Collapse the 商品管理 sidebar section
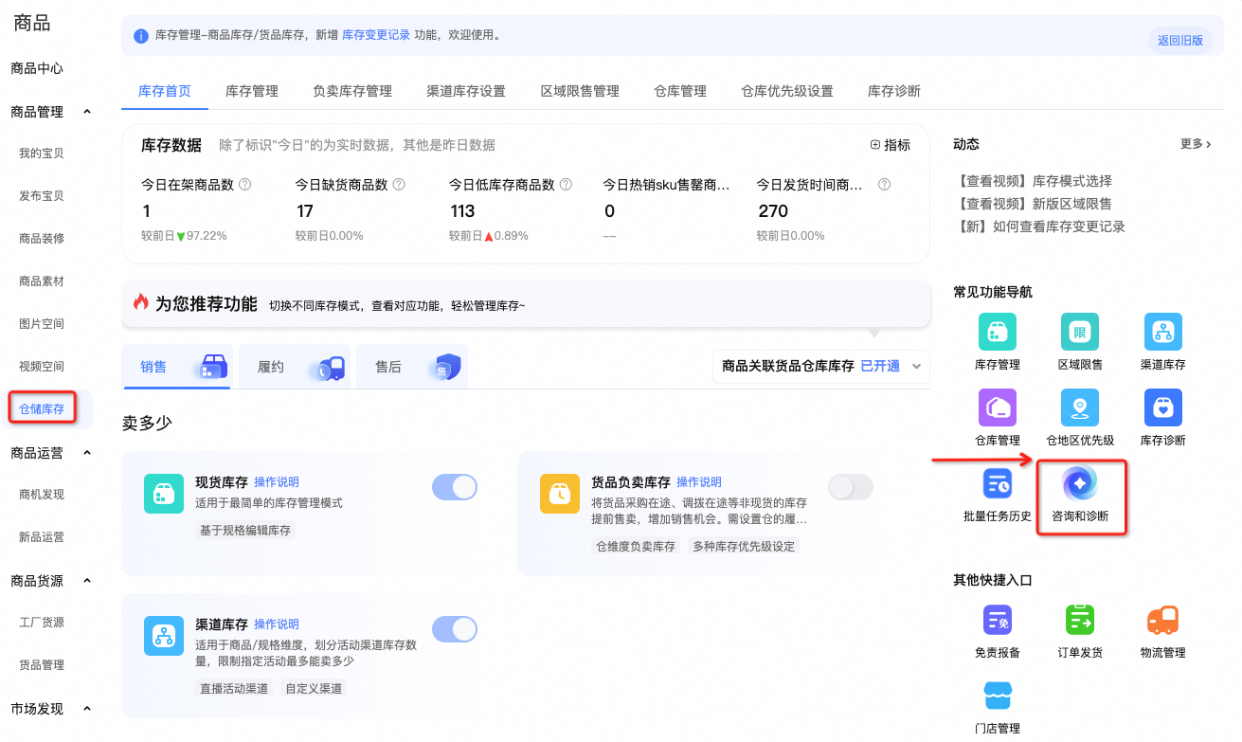 pos(87,112)
